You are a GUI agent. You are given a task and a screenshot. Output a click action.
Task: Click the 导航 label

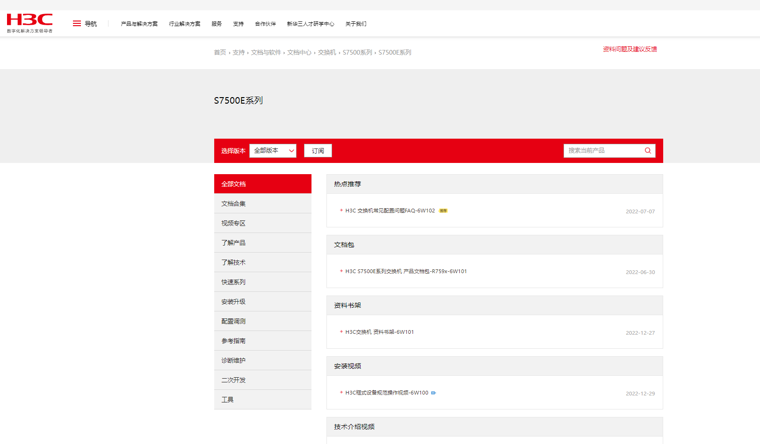pyautogui.click(x=91, y=24)
